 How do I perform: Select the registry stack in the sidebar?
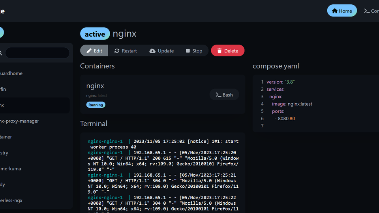(35, 153)
